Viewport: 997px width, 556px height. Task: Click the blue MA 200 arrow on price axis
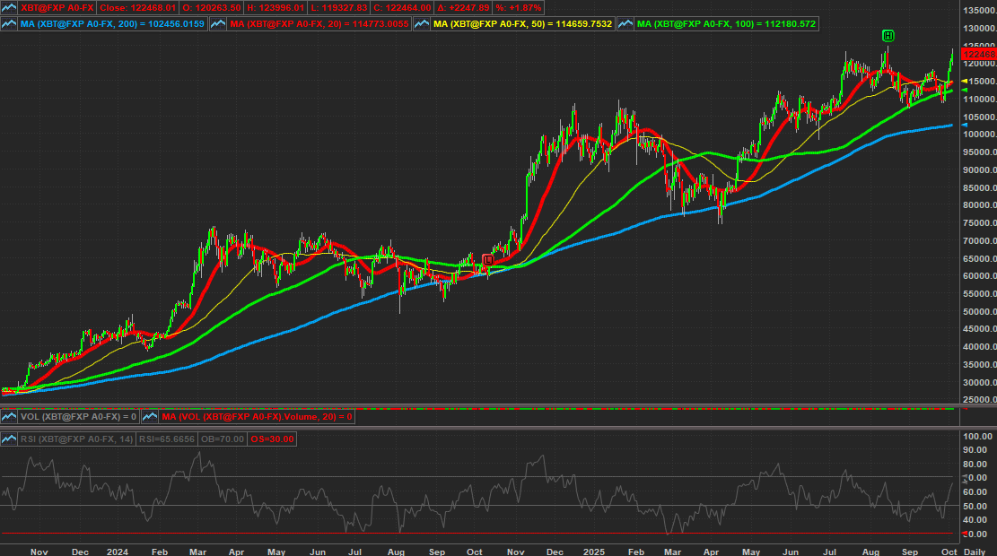coord(964,126)
